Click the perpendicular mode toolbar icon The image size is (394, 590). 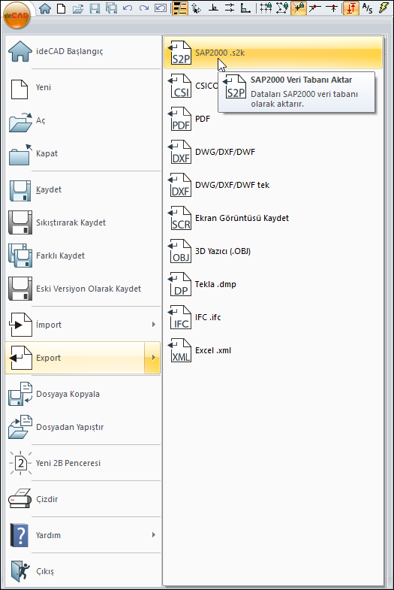pyautogui.click(x=213, y=8)
